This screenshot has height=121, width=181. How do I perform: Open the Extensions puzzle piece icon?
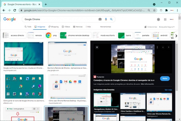(166, 10)
